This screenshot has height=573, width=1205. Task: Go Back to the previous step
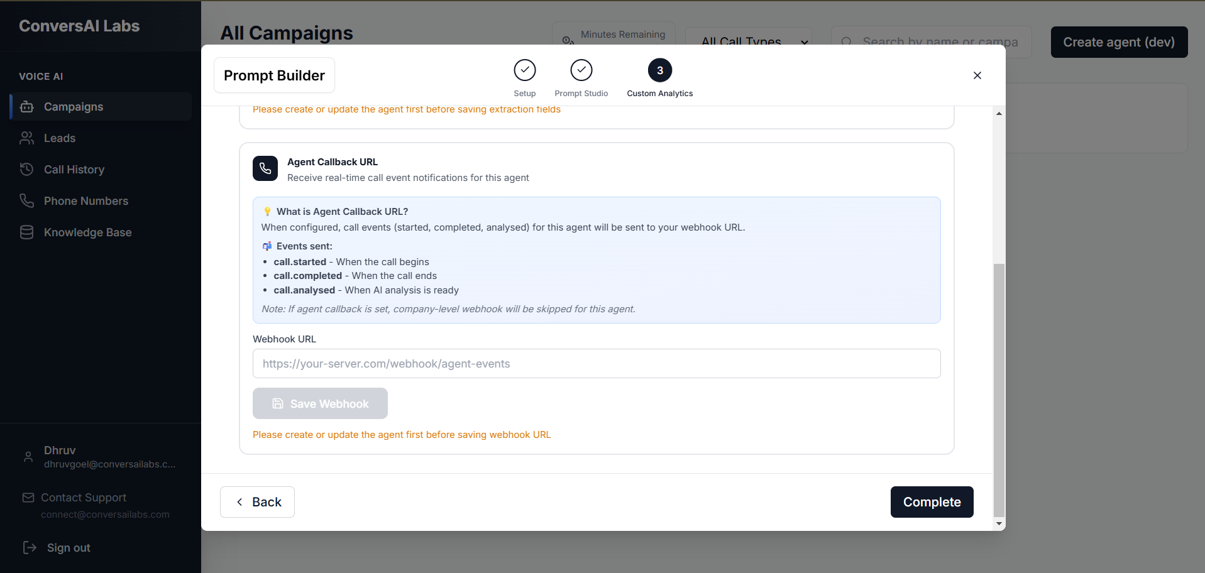tap(257, 502)
